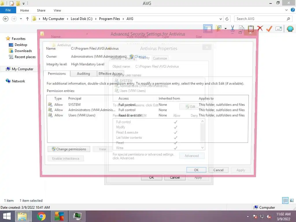This screenshot has width=296, height=222.
Task: Show hidden tray icons arrow
Action: click(x=248, y=217)
